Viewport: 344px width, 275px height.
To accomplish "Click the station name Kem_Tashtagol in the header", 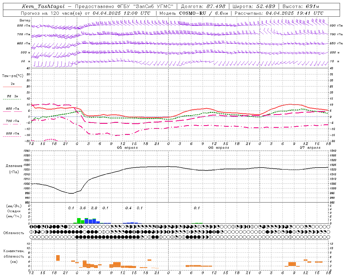I will point(43,6).
